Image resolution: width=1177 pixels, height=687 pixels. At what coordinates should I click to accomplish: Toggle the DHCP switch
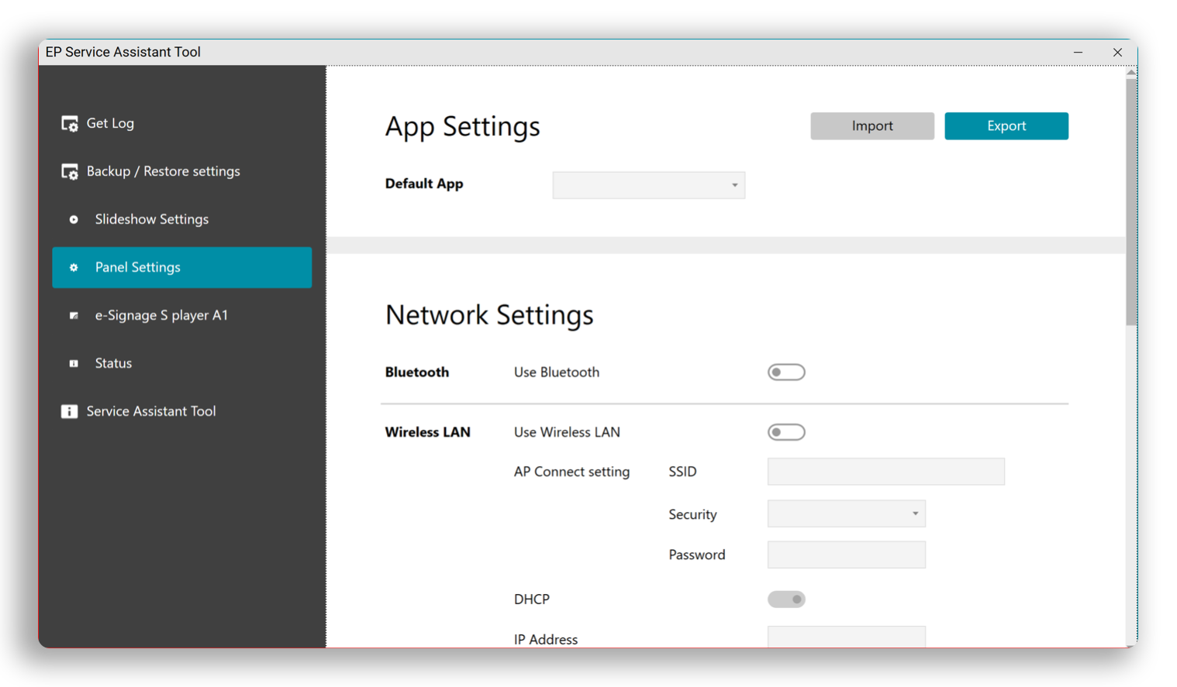786,599
